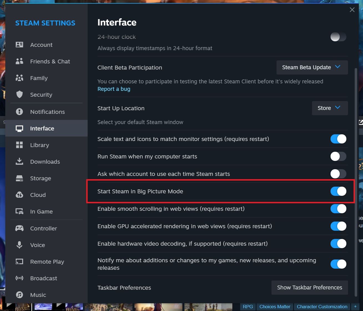The width and height of the screenshot is (363, 311).
Task: Click the Broadcast settings icon
Action: click(x=19, y=278)
